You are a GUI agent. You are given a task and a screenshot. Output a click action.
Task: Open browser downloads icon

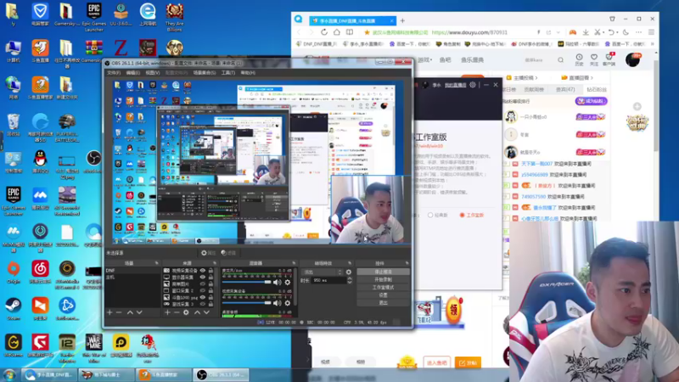point(586,32)
